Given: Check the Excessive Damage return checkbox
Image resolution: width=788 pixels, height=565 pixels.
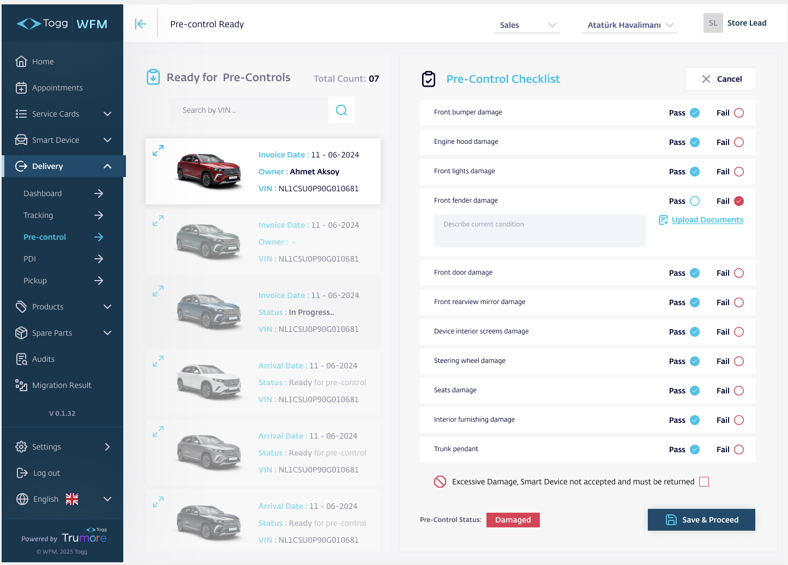Looking at the screenshot, I should (704, 482).
